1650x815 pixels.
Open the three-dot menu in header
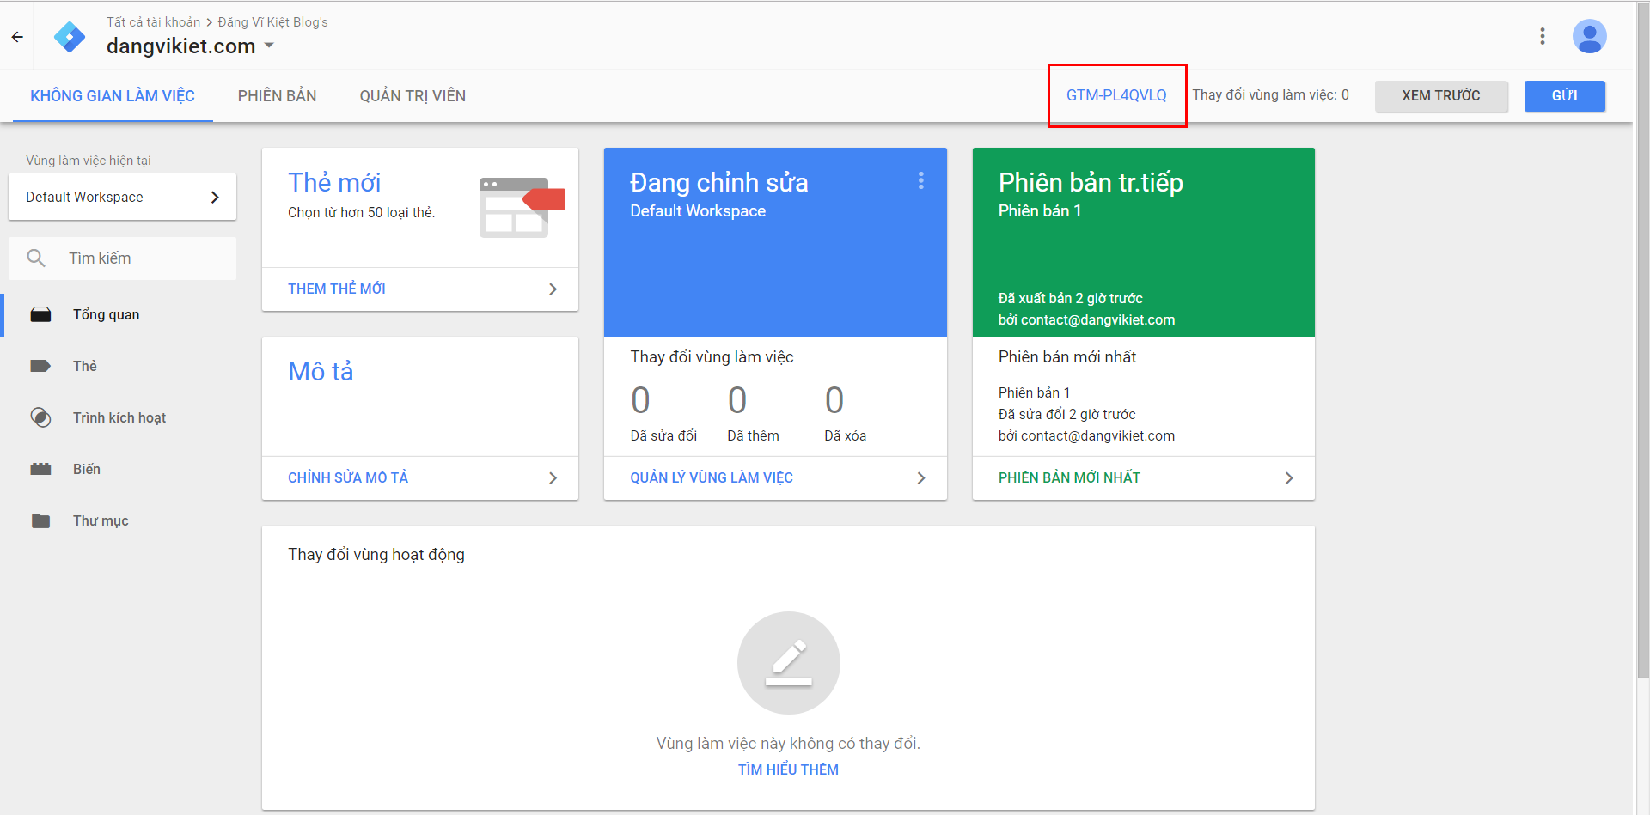click(1543, 36)
